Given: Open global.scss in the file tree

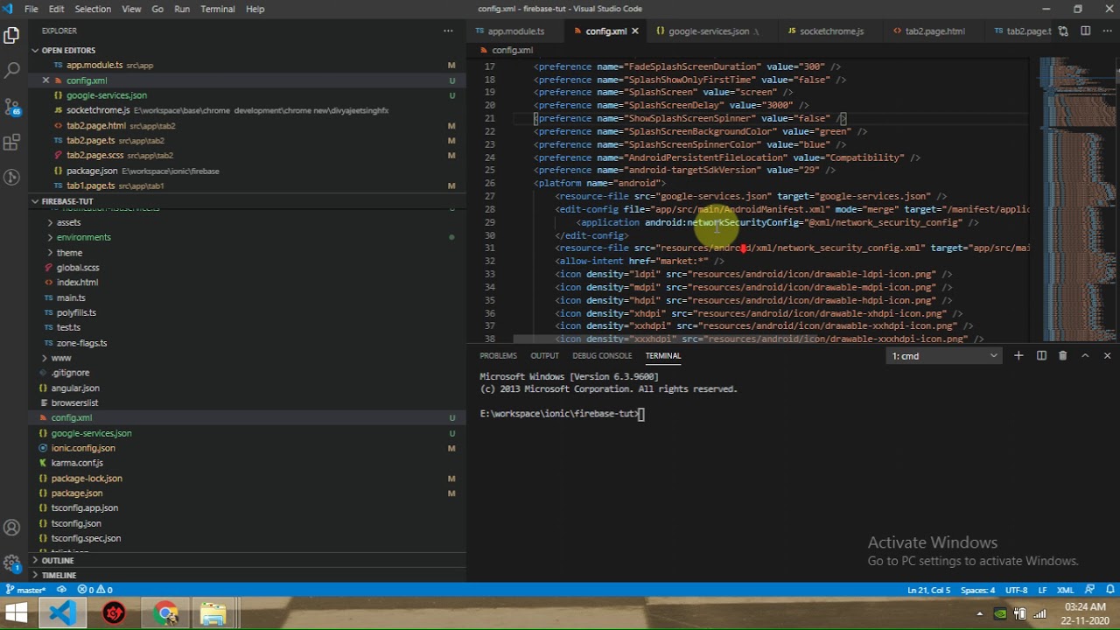Looking at the screenshot, I should [x=78, y=268].
